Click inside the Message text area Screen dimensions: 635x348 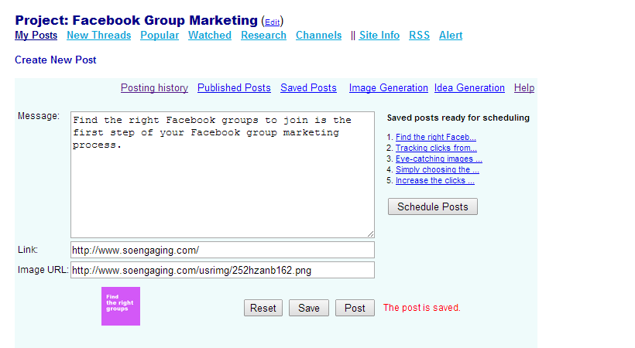pos(222,175)
